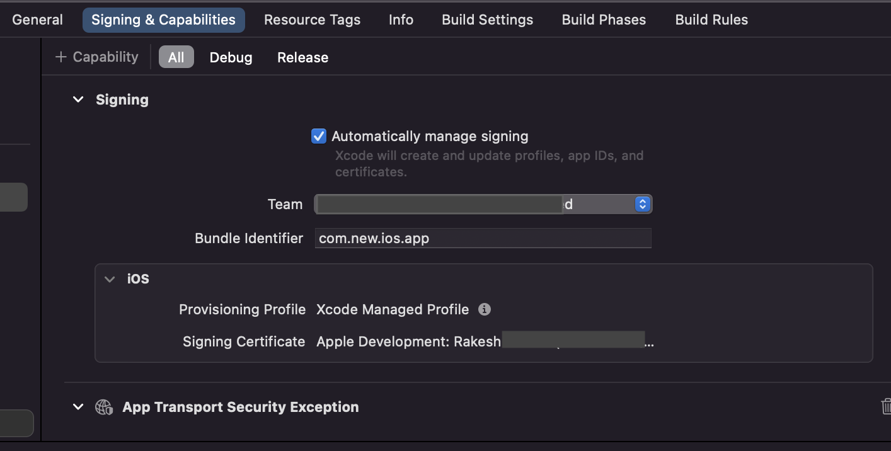Click the App Transport Security globe icon
The image size is (891, 451).
[x=104, y=407]
